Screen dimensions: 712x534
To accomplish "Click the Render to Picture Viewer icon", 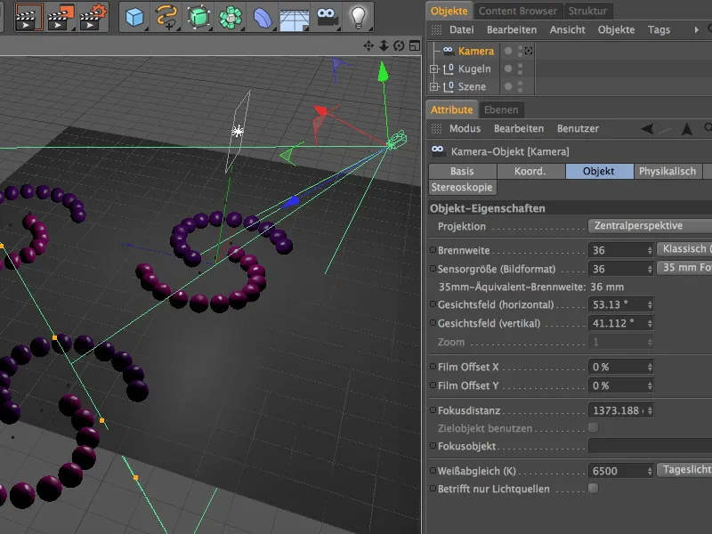I will (61, 17).
